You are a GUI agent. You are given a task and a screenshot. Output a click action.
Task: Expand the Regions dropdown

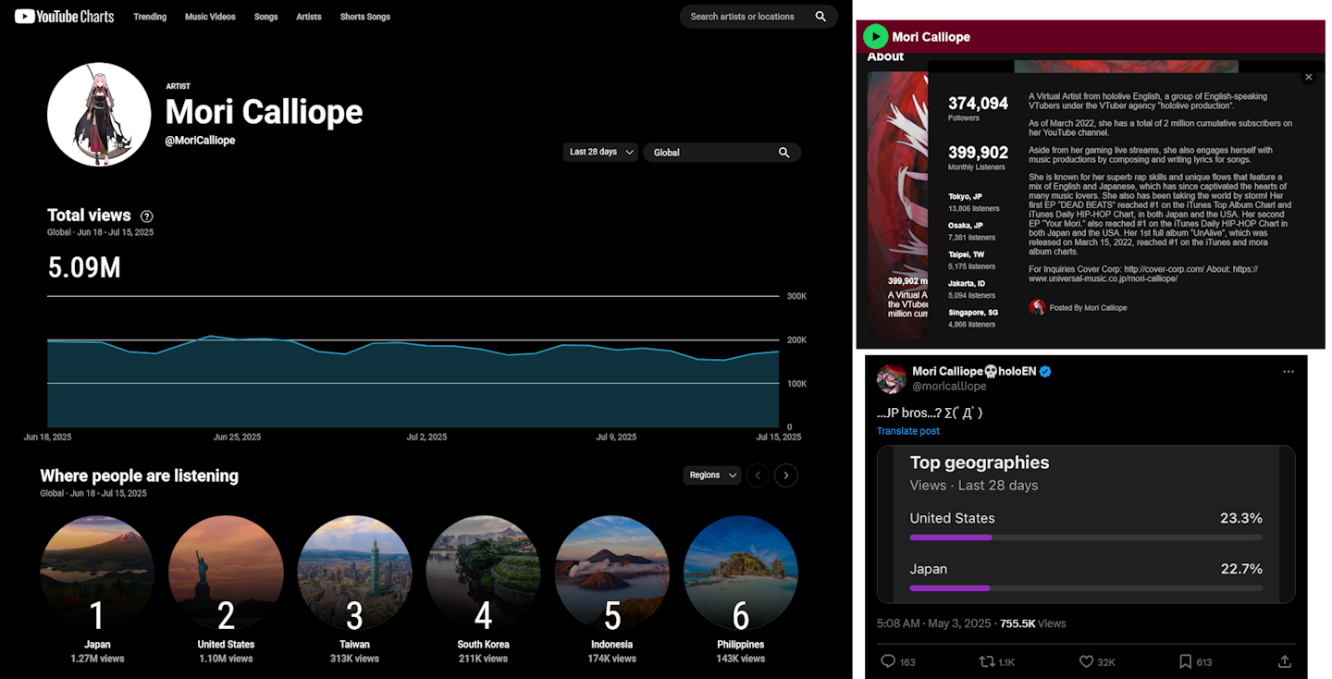[x=711, y=475]
